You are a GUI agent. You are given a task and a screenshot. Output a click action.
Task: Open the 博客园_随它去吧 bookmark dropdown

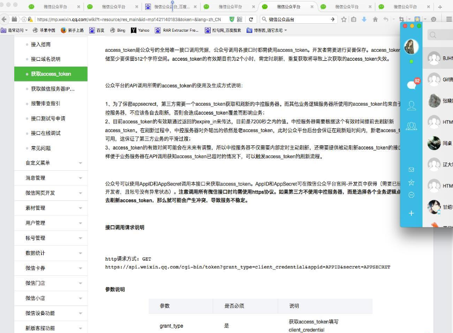click(267, 30)
